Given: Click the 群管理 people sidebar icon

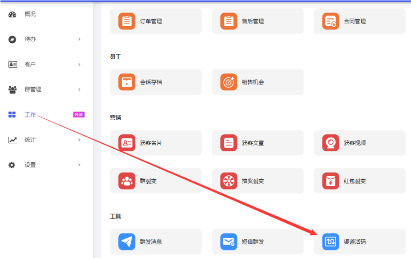Looking at the screenshot, I should point(12,90).
